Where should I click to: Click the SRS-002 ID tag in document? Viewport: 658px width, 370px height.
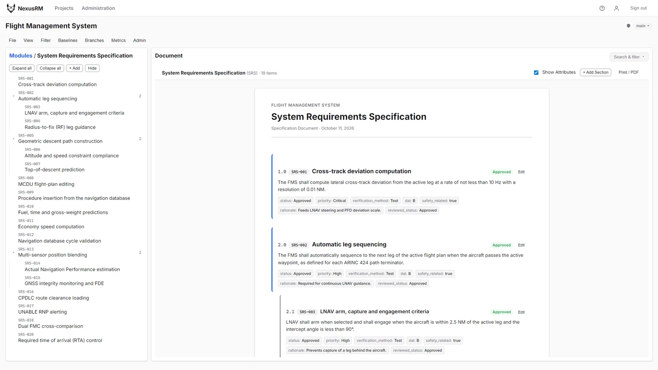pos(299,245)
